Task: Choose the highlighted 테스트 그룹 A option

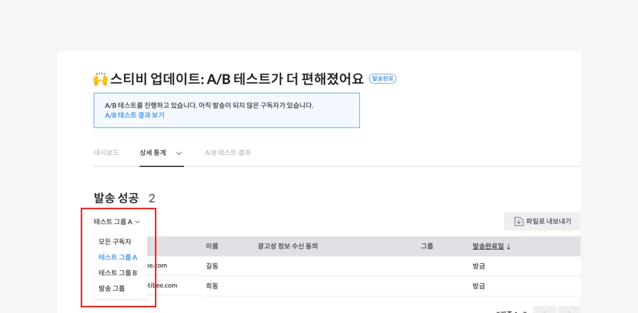Action: 118,257
